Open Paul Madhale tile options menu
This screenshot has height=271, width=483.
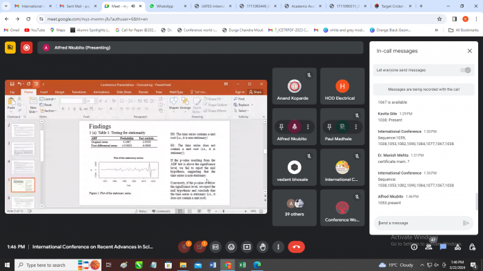(x=356, y=127)
